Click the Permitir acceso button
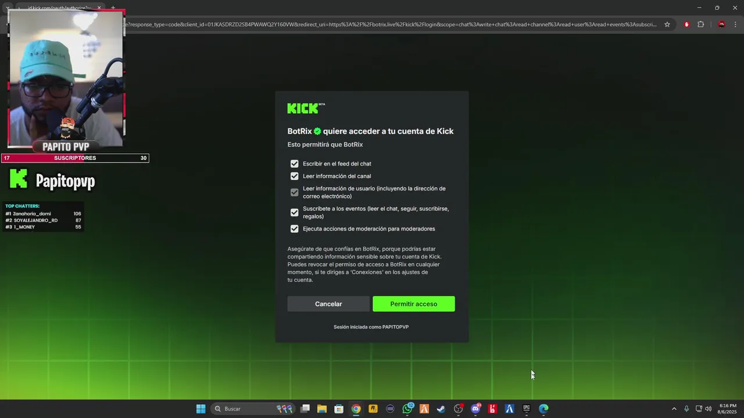The image size is (744, 418). pyautogui.click(x=413, y=304)
